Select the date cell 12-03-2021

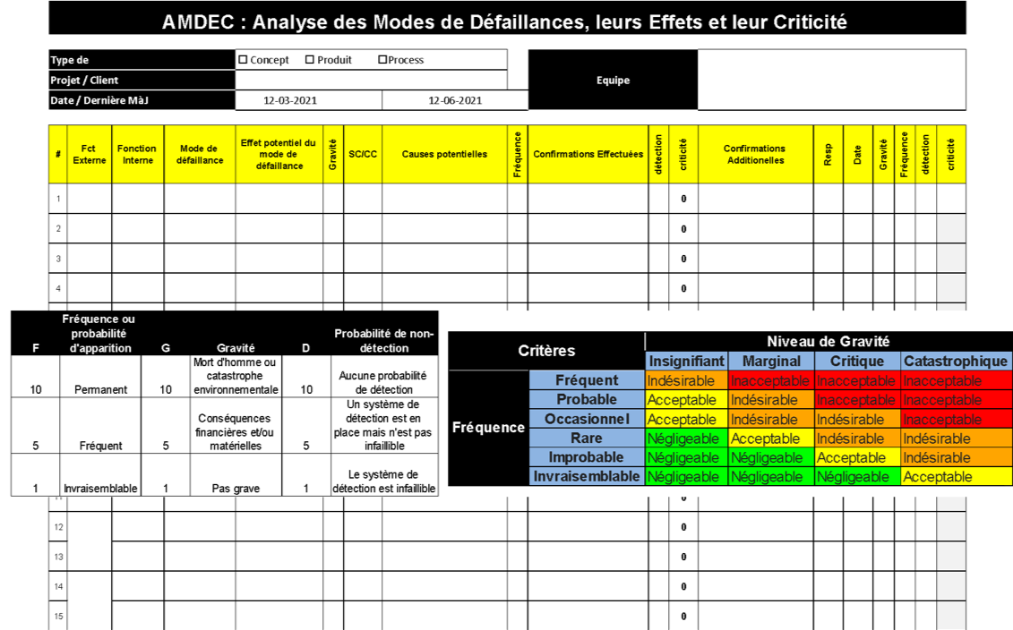pyautogui.click(x=309, y=100)
